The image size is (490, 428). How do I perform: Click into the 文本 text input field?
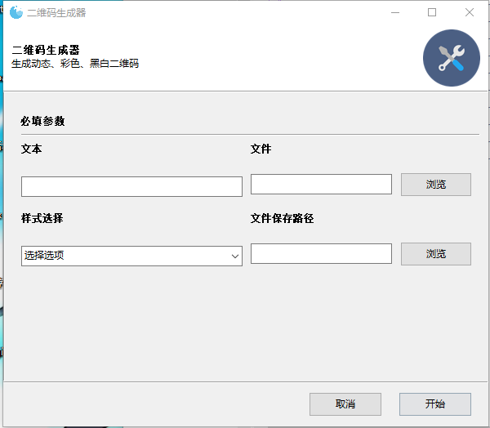[x=131, y=187]
